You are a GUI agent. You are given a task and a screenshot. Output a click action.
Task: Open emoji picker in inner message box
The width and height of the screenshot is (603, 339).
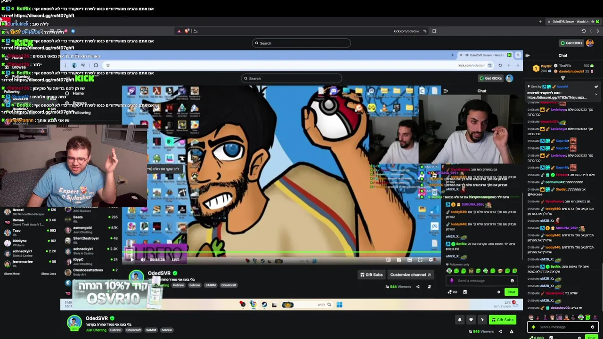(512, 281)
